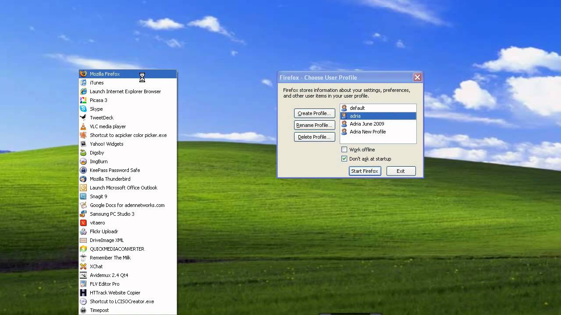
Task: Click the DriveImage XML icon
Action: (x=83, y=240)
